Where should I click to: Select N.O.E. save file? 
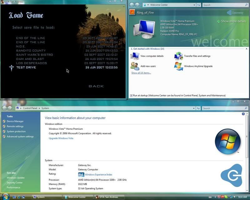67,47
